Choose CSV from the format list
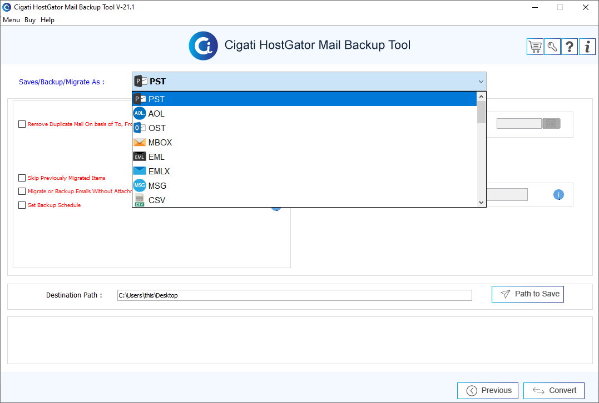Image resolution: width=599 pixels, height=403 pixels. point(304,200)
